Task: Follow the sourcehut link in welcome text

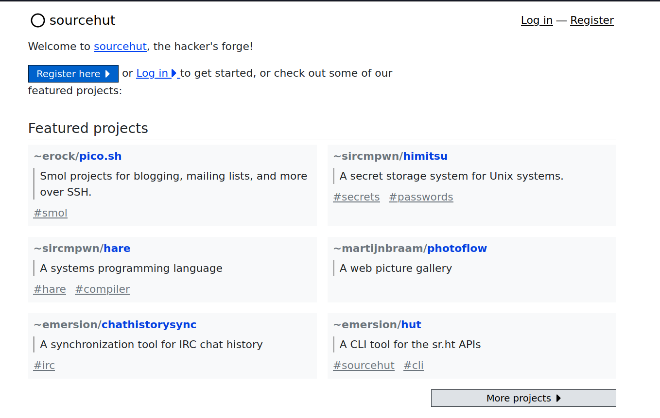Action: click(x=120, y=47)
